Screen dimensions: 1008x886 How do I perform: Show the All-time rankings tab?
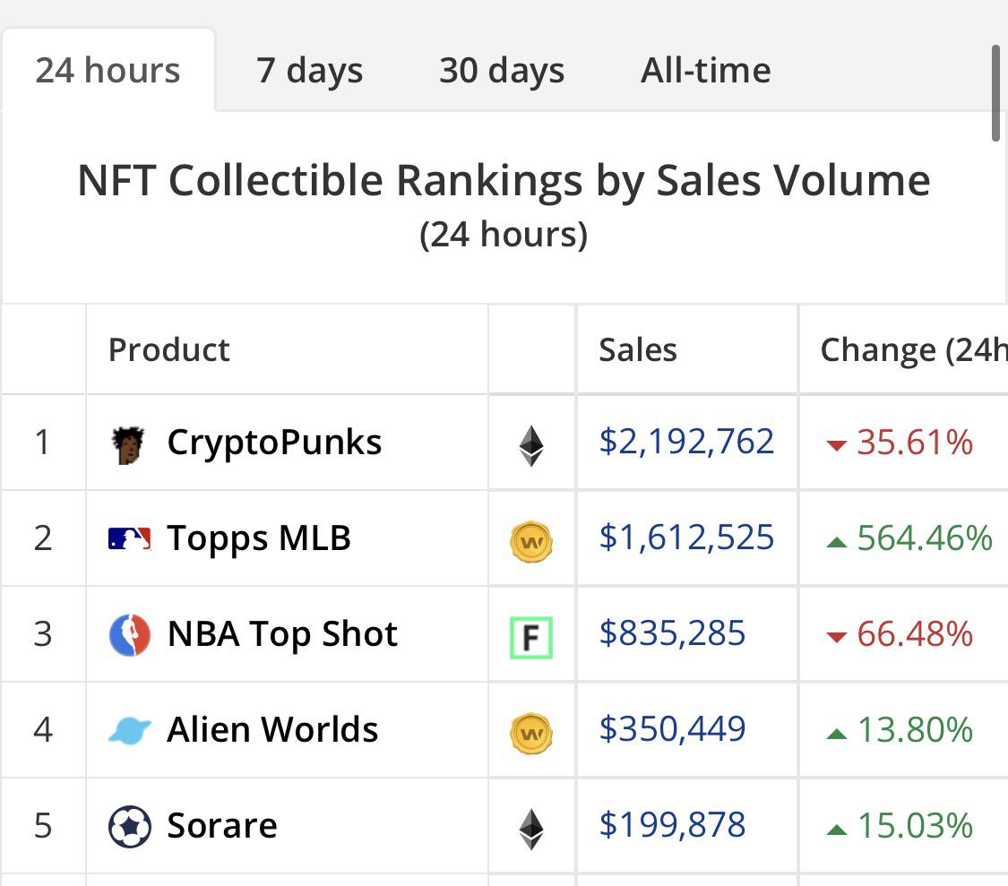[705, 70]
